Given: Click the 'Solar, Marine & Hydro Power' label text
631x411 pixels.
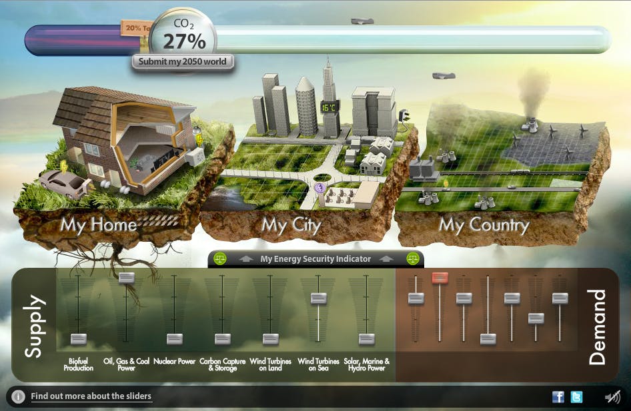Looking at the screenshot, I should pos(367,364).
